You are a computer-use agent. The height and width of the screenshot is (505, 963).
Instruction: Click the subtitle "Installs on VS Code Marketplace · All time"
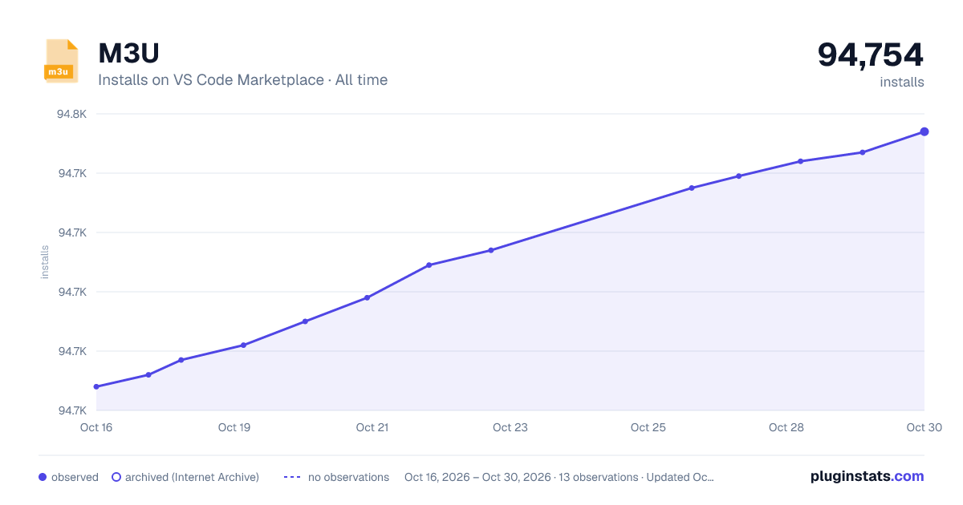click(242, 80)
